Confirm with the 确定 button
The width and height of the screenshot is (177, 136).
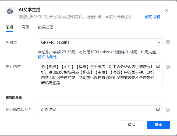click(x=158, y=125)
